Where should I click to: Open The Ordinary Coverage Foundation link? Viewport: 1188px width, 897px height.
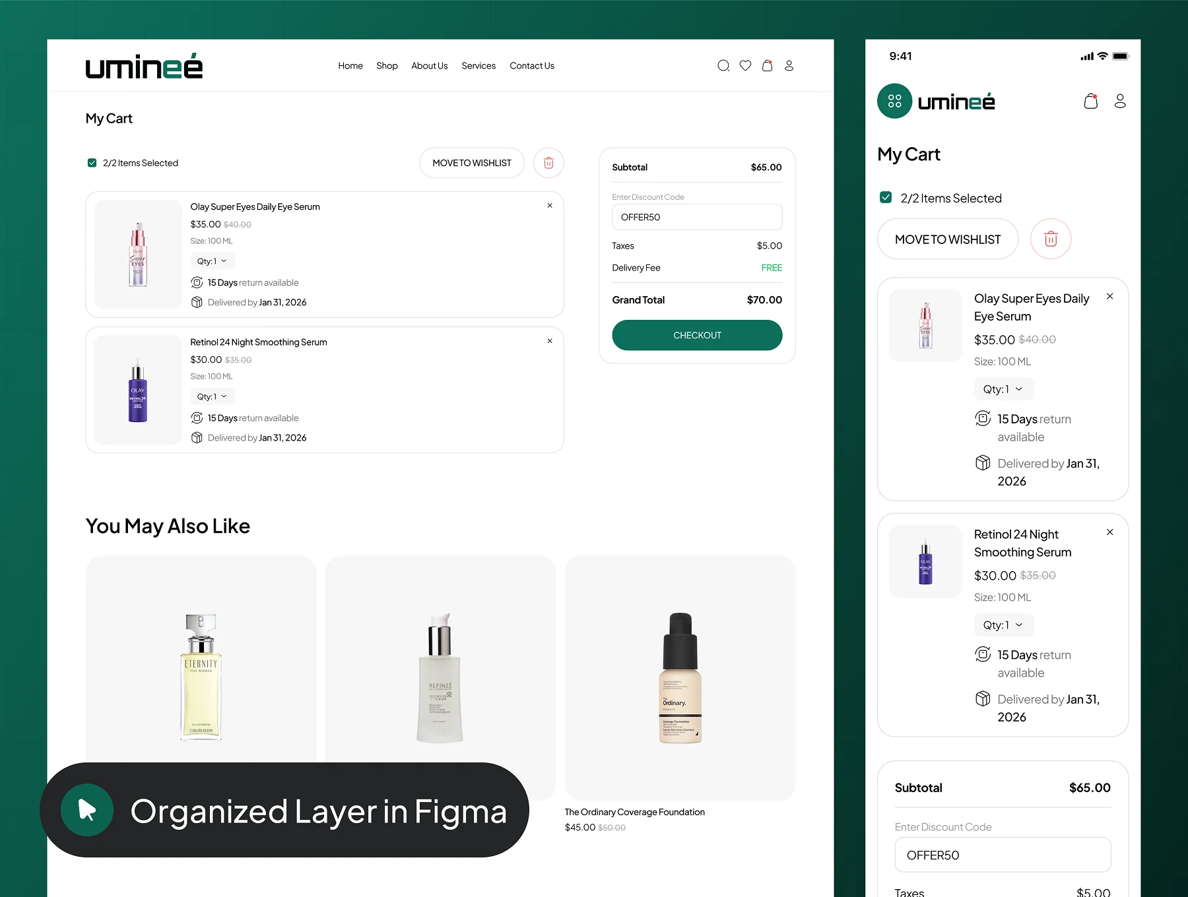point(635,812)
